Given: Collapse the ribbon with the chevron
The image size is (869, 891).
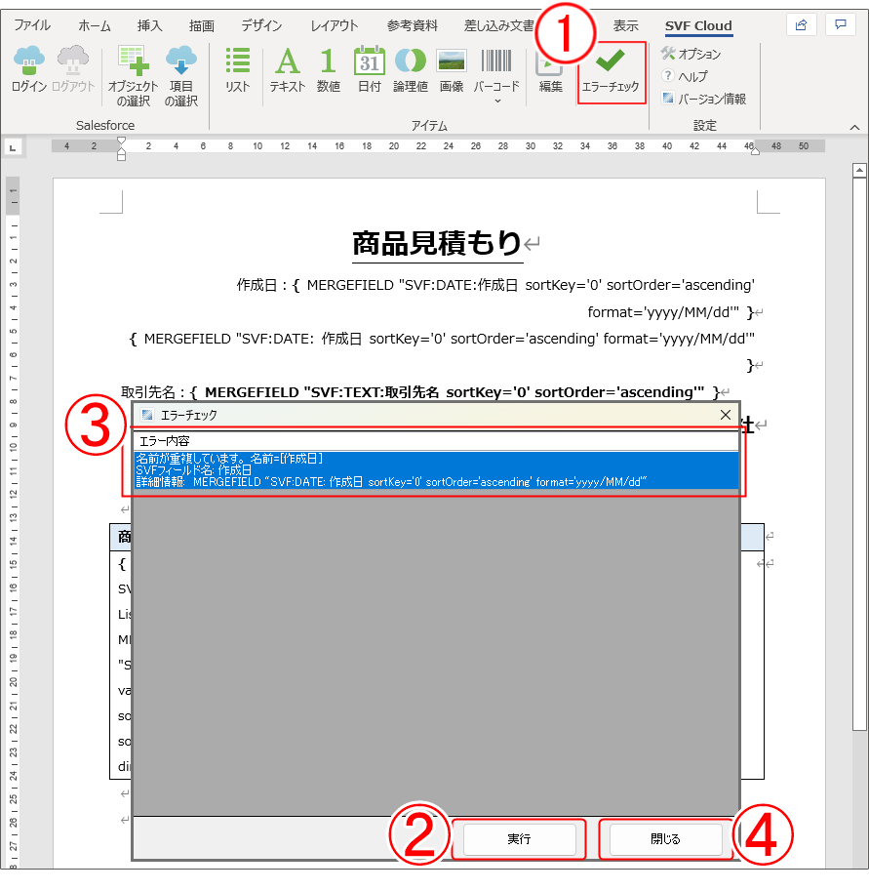Looking at the screenshot, I should coord(854,126).
